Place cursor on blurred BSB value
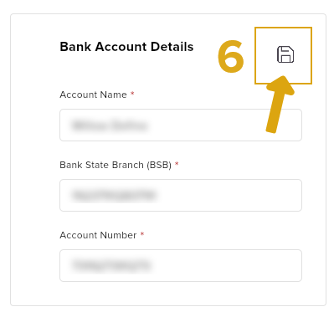334x312 pixels. pos(113,195)
